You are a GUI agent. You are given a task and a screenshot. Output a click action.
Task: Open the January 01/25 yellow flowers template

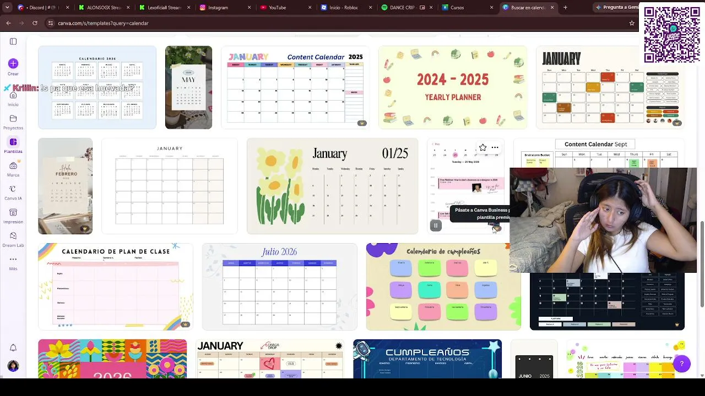pyautogui.click(x=332, y=186)
